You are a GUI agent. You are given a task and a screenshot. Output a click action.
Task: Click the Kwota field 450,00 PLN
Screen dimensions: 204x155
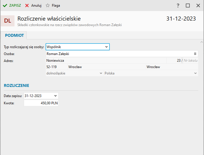tap(41, 103)
